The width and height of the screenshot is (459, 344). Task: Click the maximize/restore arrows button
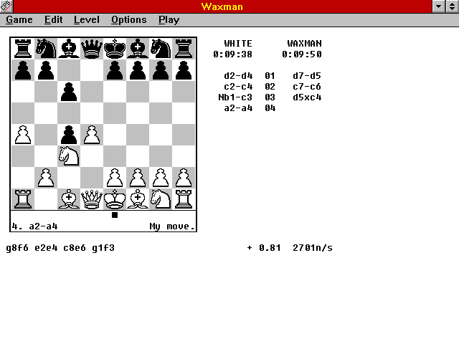[x=453, y=6]
